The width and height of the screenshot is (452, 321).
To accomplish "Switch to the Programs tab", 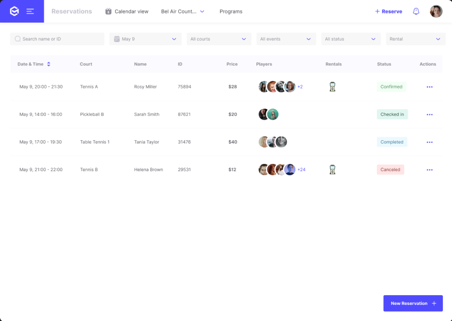I will (x=231, y=11).
